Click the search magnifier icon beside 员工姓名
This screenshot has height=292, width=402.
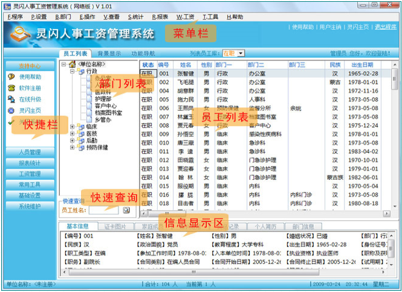coord(126,211)
